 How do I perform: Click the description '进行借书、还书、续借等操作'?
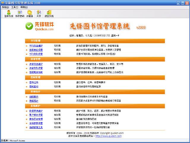pos(91,83)
